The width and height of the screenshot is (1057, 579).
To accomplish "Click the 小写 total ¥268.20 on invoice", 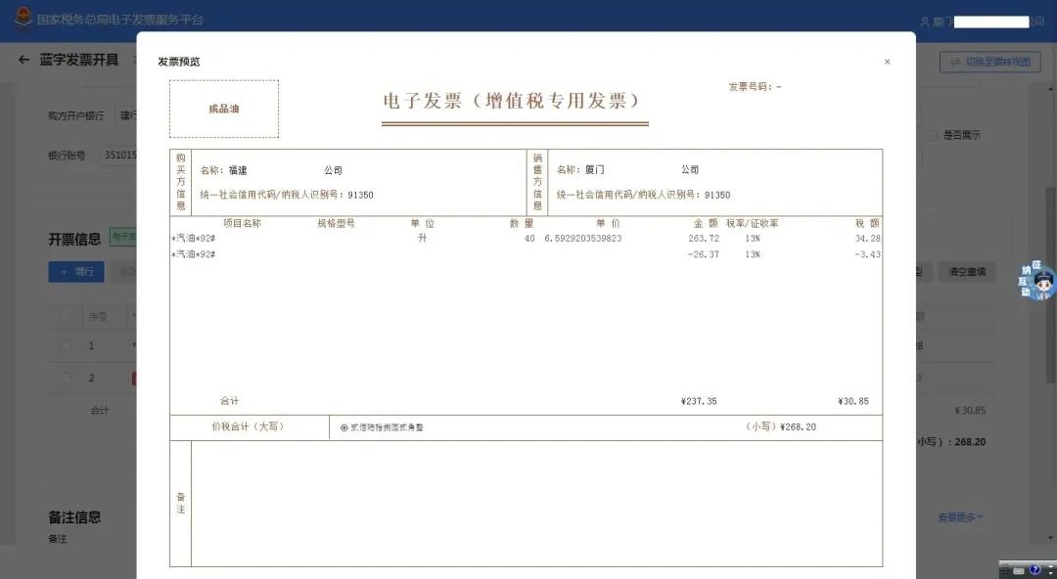I will [798, 426].
